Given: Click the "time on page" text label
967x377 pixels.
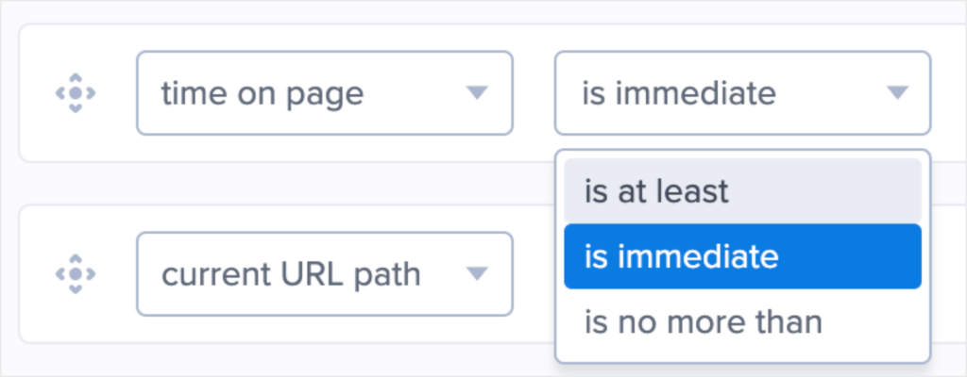Looking at the screenshot, I should [x=262, y=93].
